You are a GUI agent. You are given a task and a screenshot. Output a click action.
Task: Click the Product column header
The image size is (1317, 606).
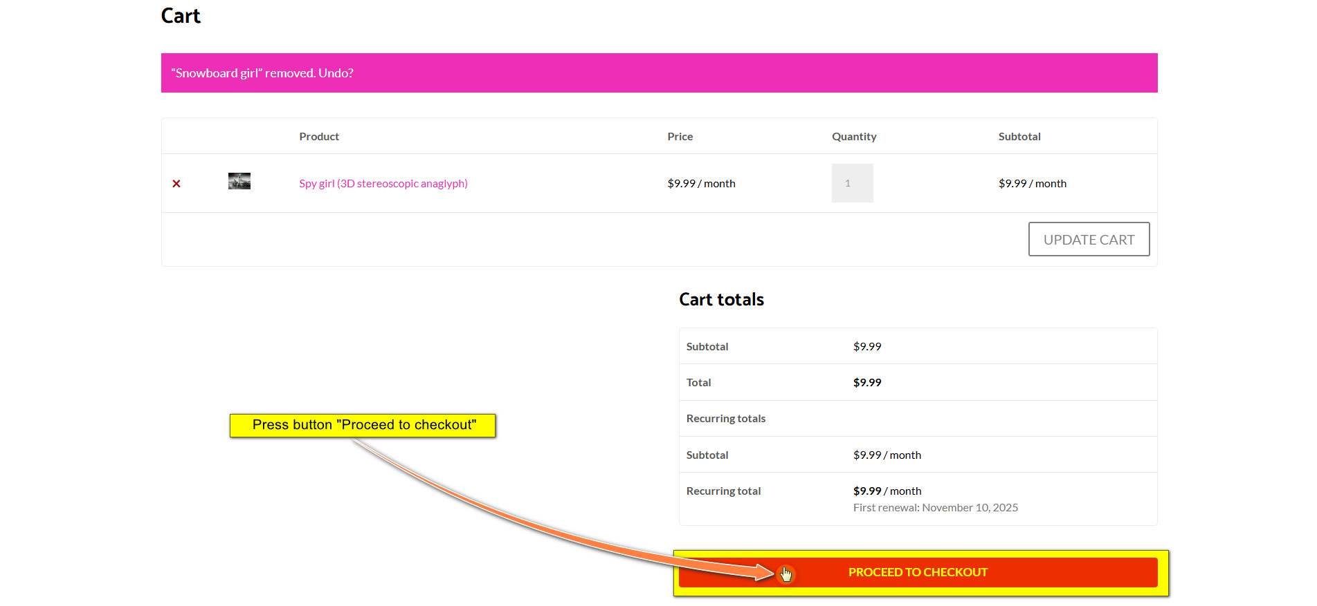pyautogui.click(x=319, y=137)
